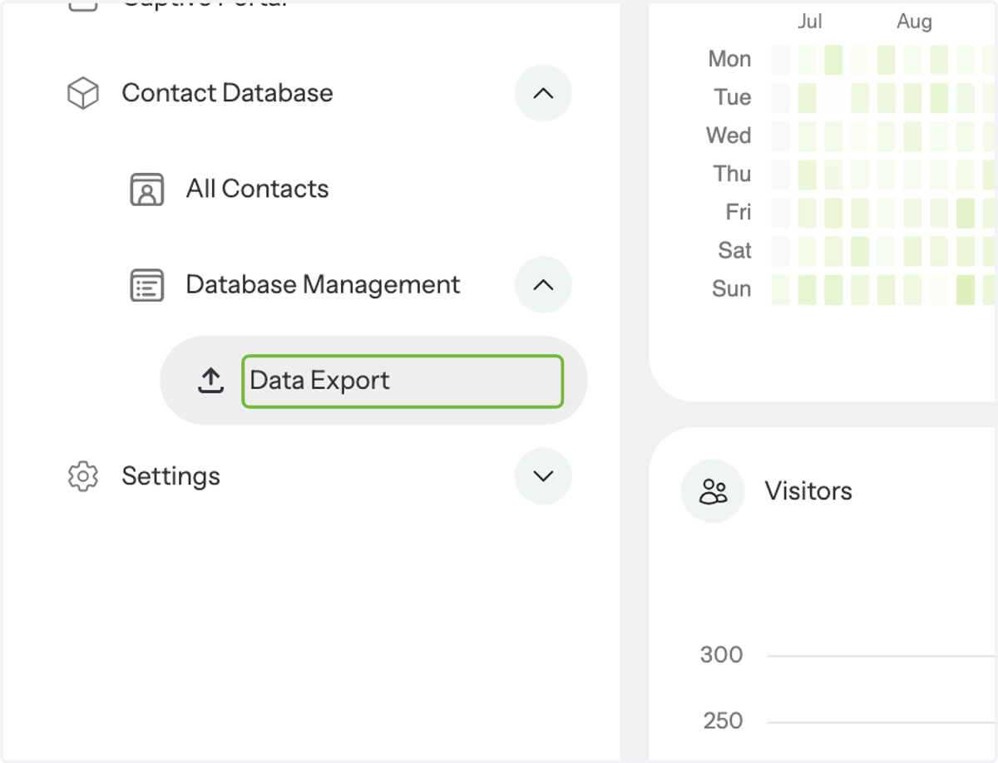Click the 250 axis value
Screen dimensions: 998x763
pos(723,721)
